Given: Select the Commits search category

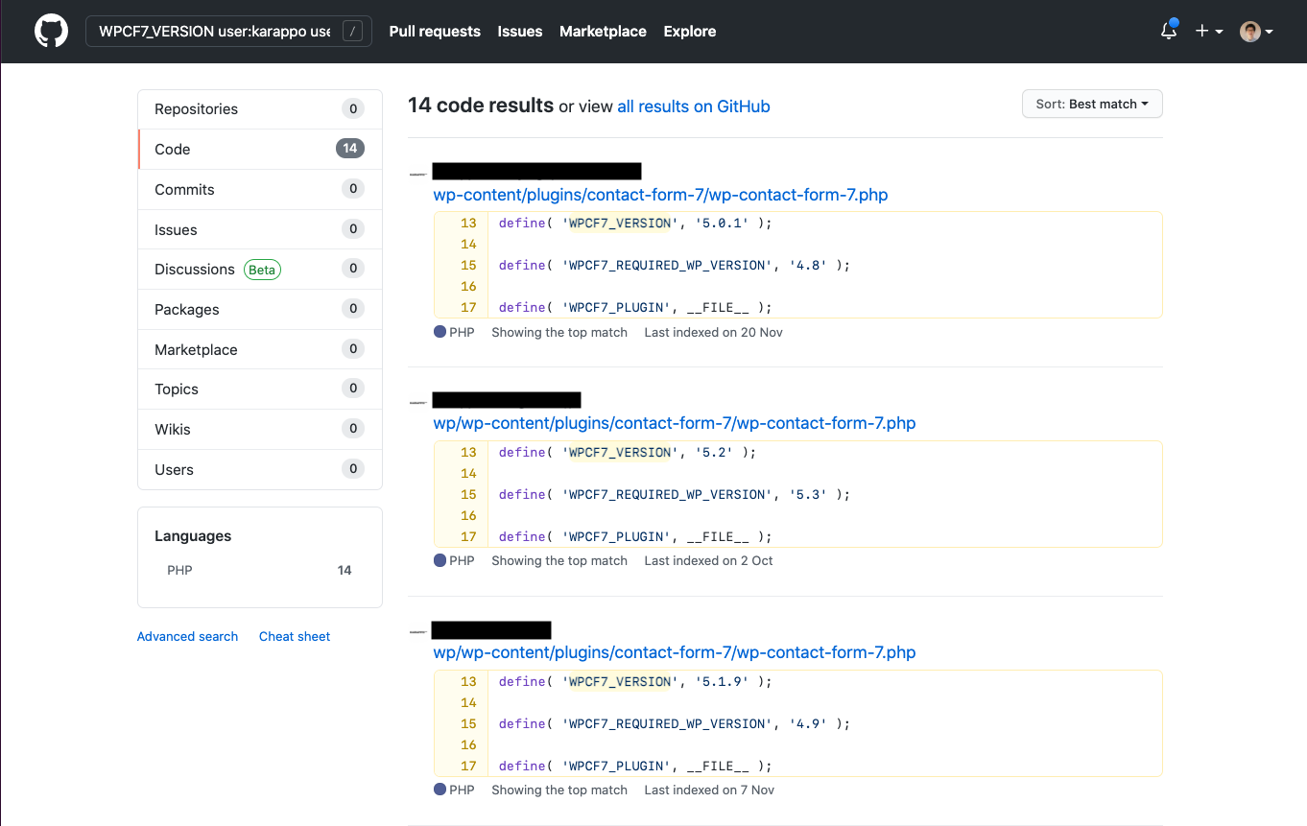Looking at the screenshot, I should [184, 189].
